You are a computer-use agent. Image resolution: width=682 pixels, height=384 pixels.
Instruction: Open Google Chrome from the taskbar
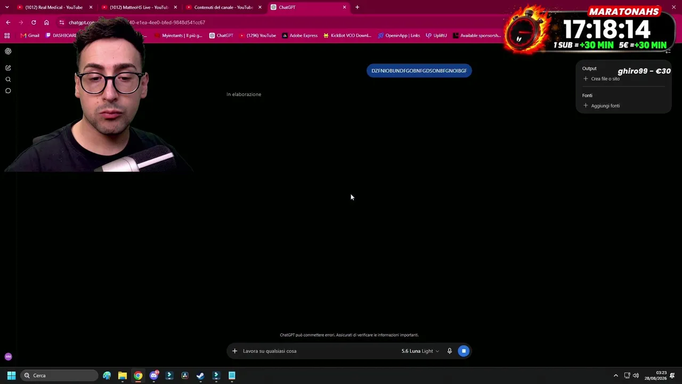click(x=138, y=375)
